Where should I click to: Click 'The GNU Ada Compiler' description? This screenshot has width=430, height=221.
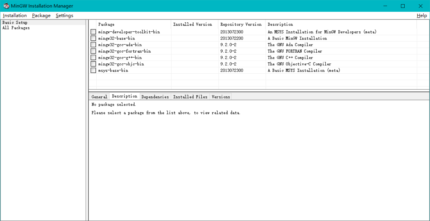(290, 45)
